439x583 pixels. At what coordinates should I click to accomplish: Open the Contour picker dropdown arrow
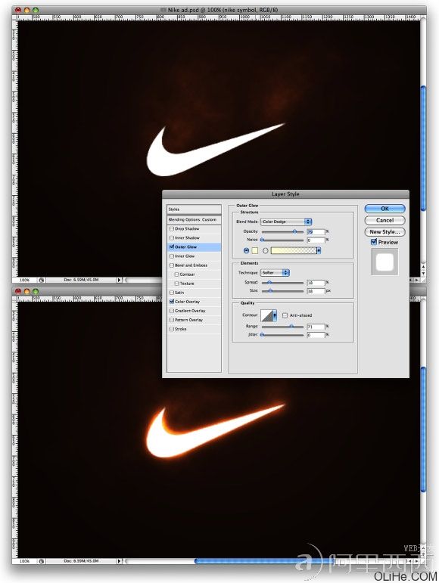point(275,315)
